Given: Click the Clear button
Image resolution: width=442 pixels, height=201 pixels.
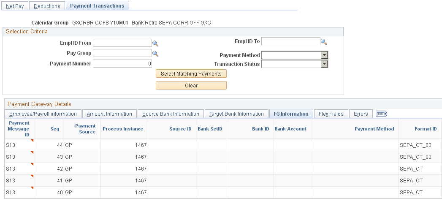Looking at the screenshot, I should point(191,85).
